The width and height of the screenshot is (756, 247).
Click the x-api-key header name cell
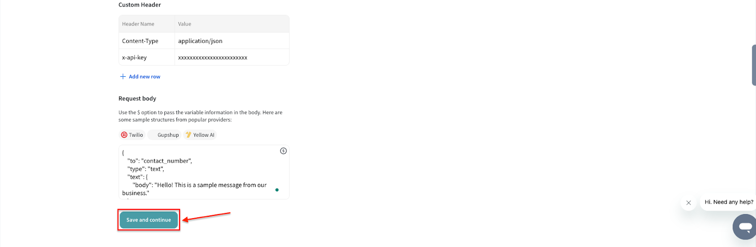click(x=135, y=58)
